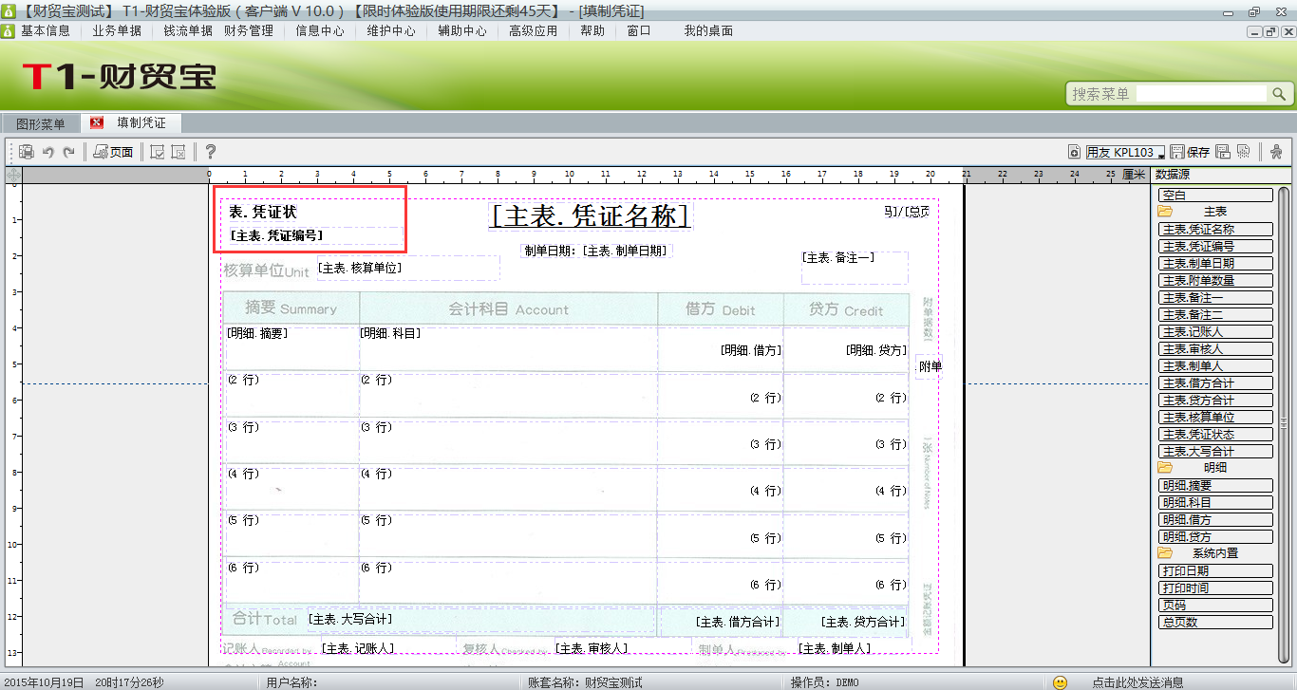Open the 业务单据 menu
Screen dimensions: 1297x690
(117, 30)
